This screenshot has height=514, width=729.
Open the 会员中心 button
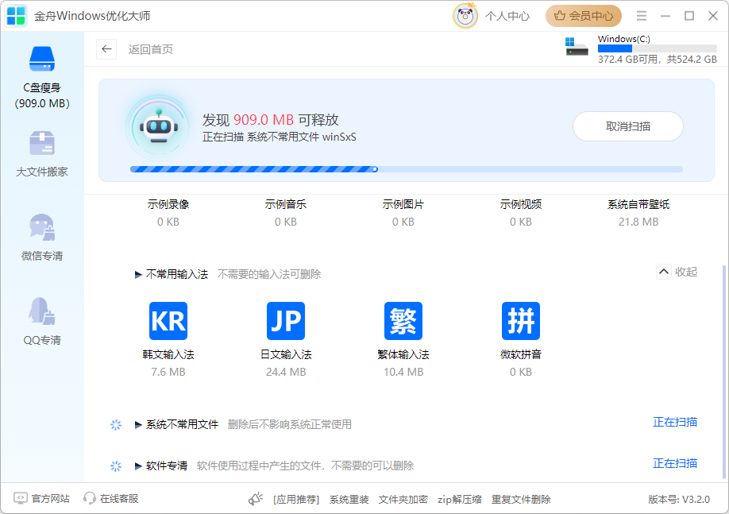point(584,16)
